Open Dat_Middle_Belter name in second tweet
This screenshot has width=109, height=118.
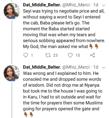(42, 67)
